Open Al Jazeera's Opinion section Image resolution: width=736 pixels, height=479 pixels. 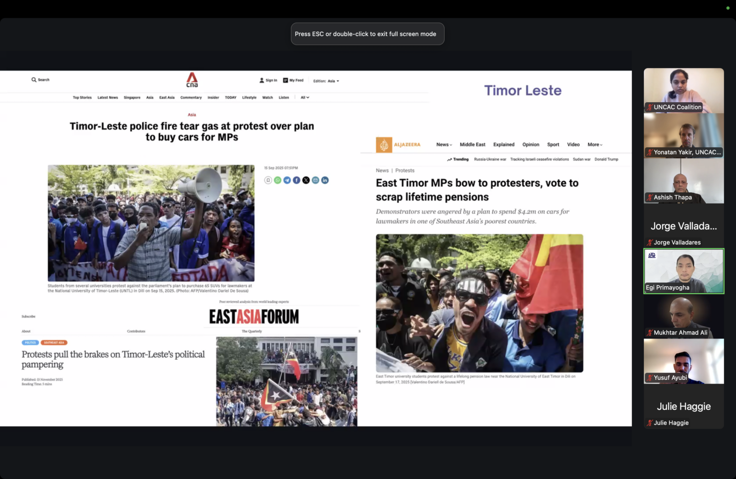530,145
